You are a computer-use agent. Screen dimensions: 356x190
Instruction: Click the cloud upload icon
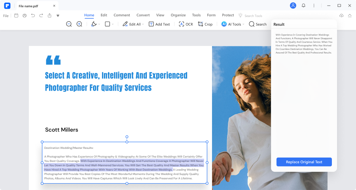[x=341, y=15]
